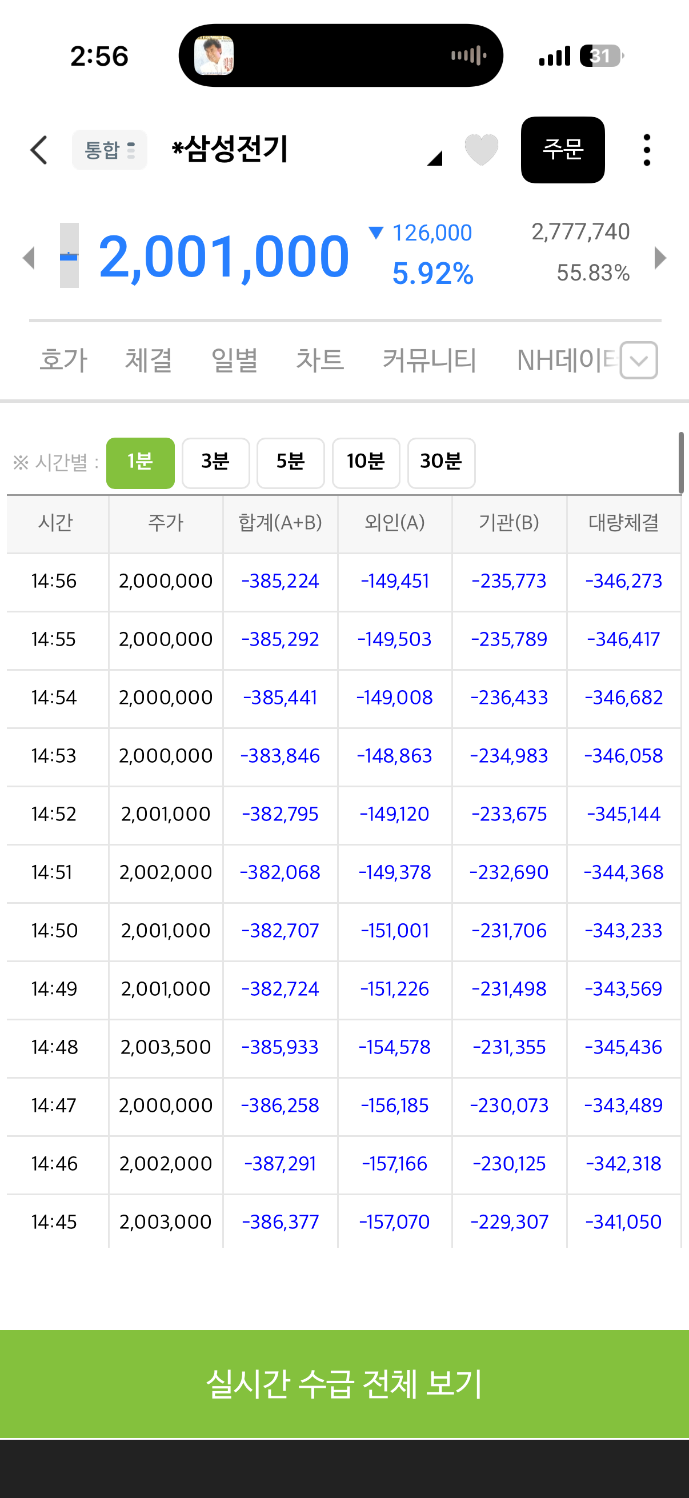Tap the -229,307 institution value
This screenshot has width=689, height=1498.
click(x=510, y=1222)
